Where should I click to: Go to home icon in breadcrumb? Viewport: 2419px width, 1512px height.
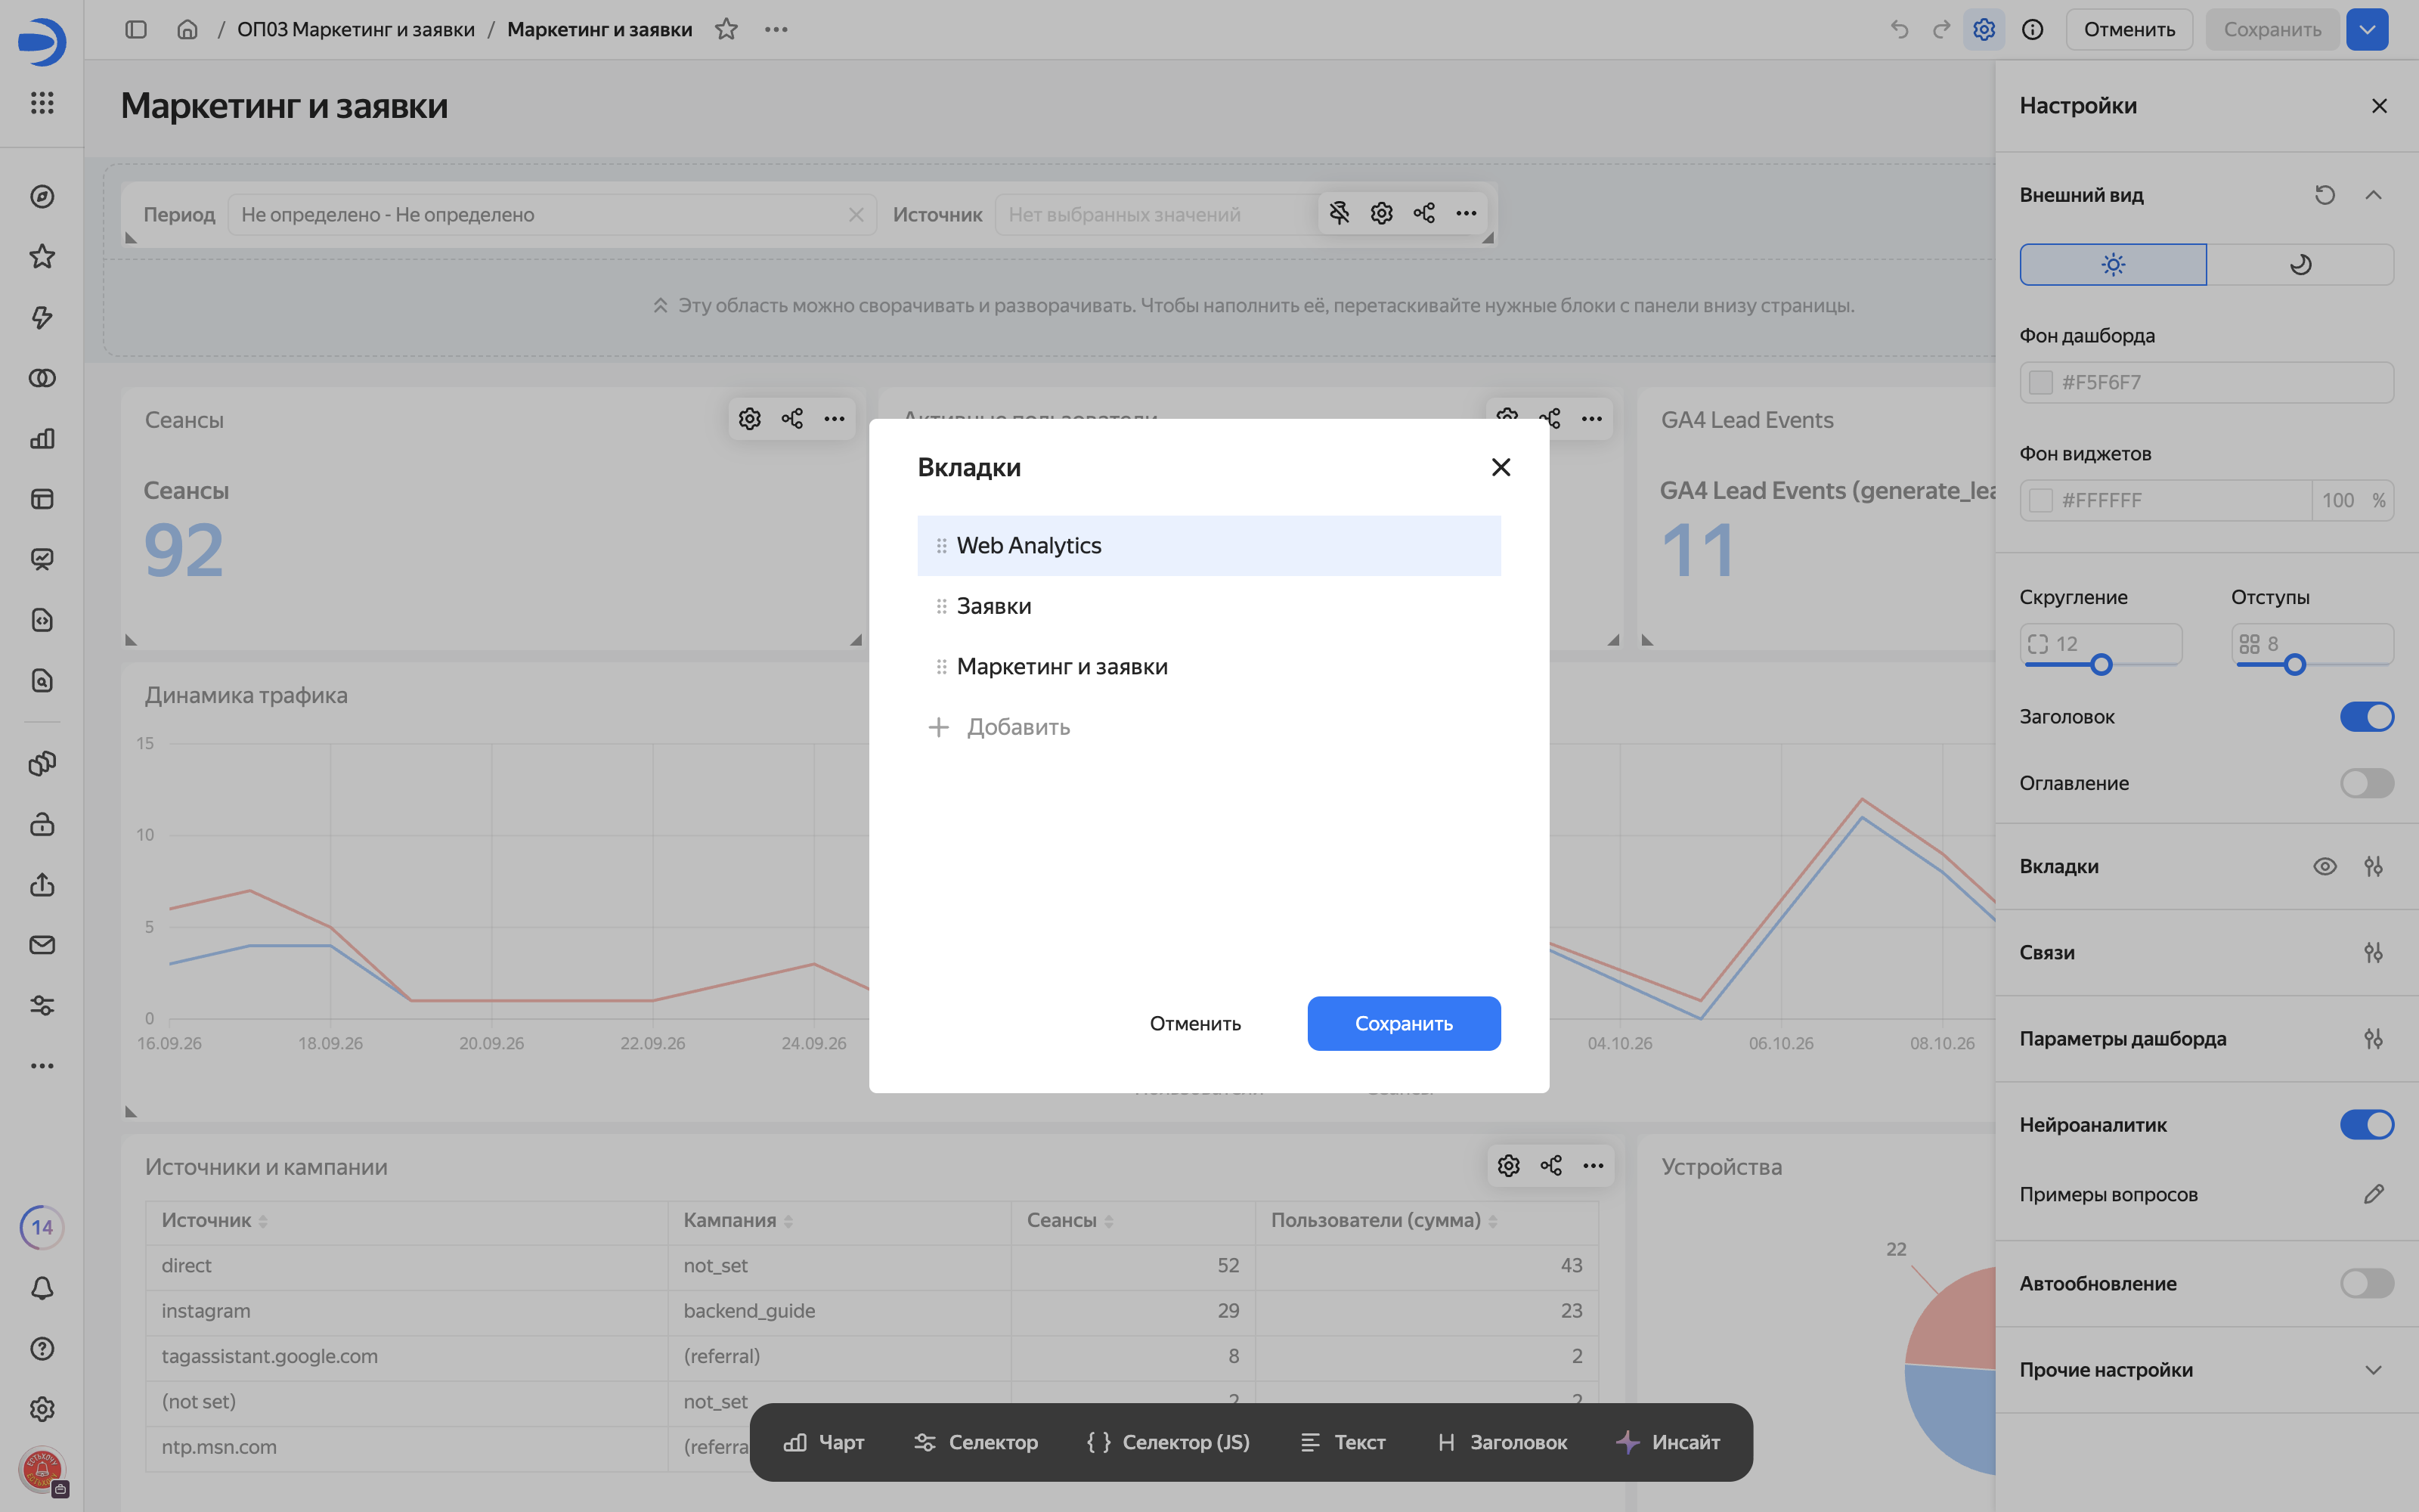187,29
